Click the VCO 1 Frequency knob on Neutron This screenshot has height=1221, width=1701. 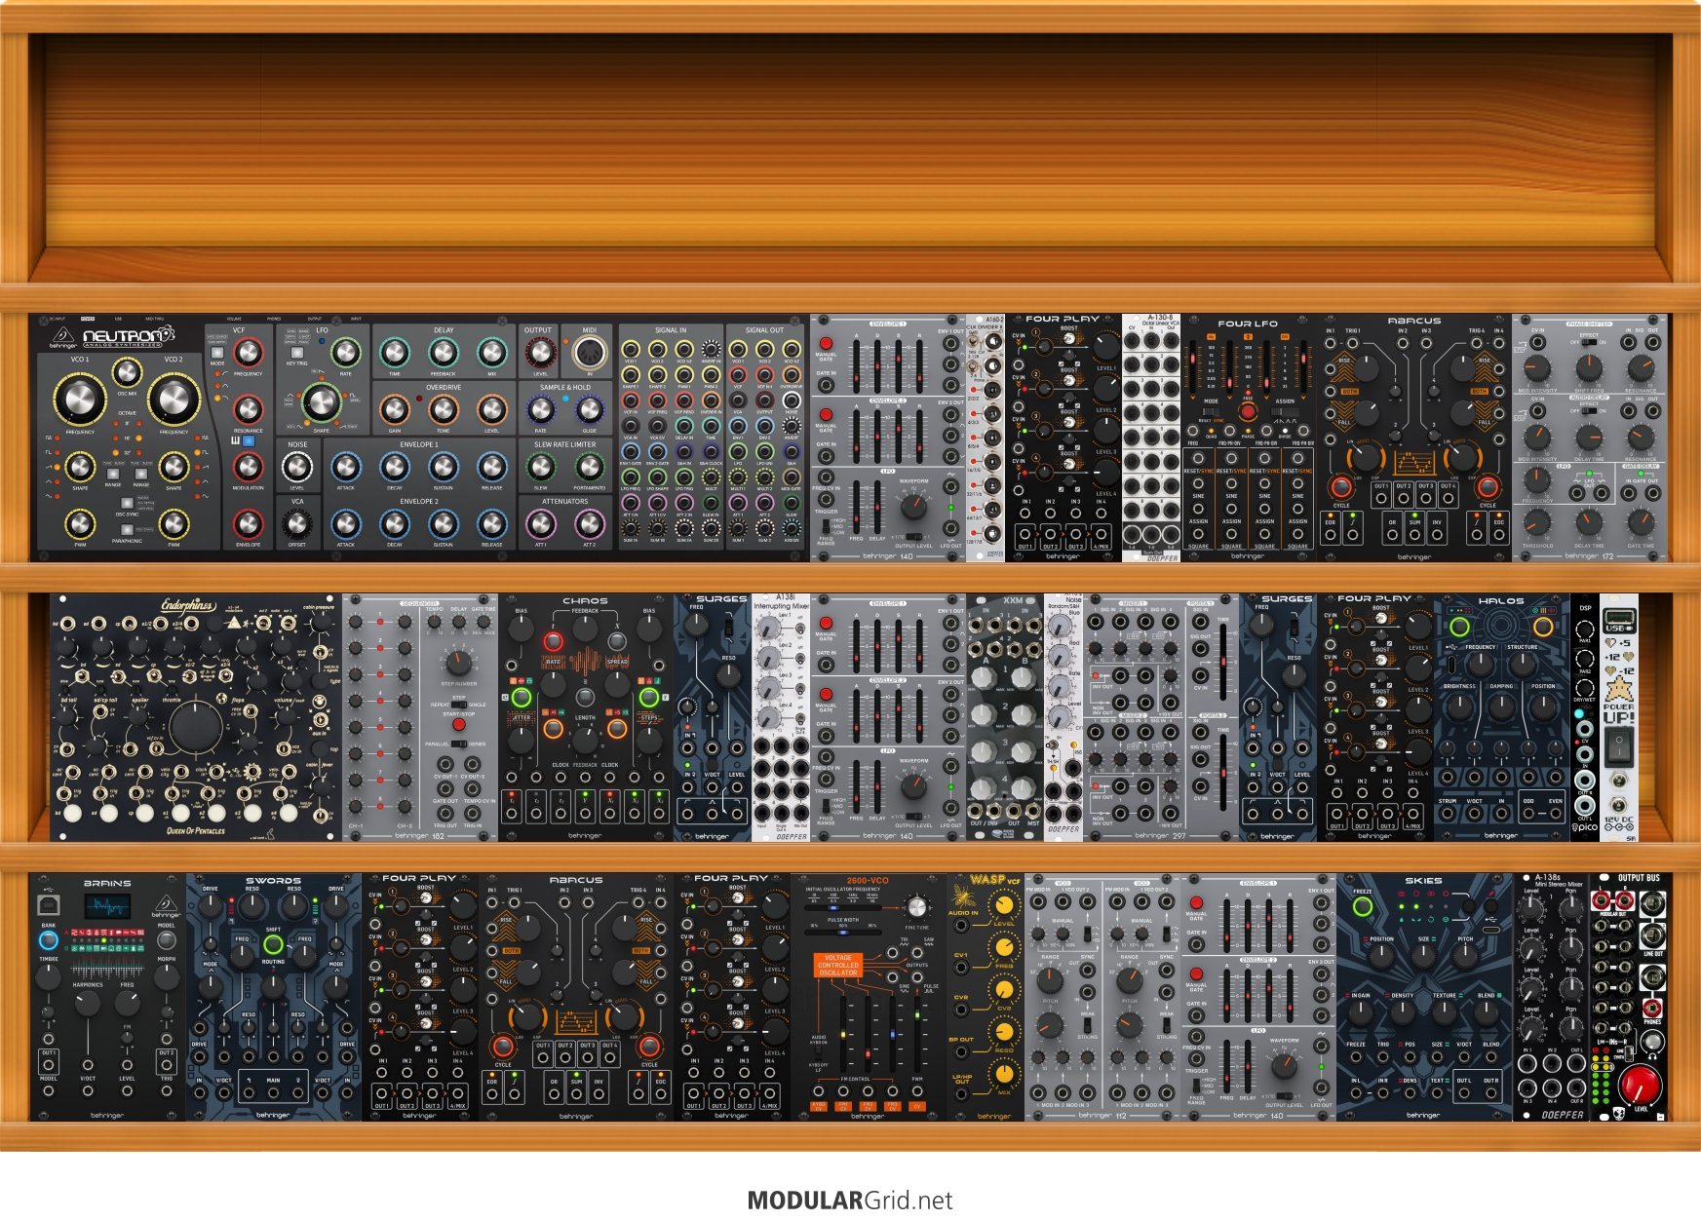pos(80,400)
